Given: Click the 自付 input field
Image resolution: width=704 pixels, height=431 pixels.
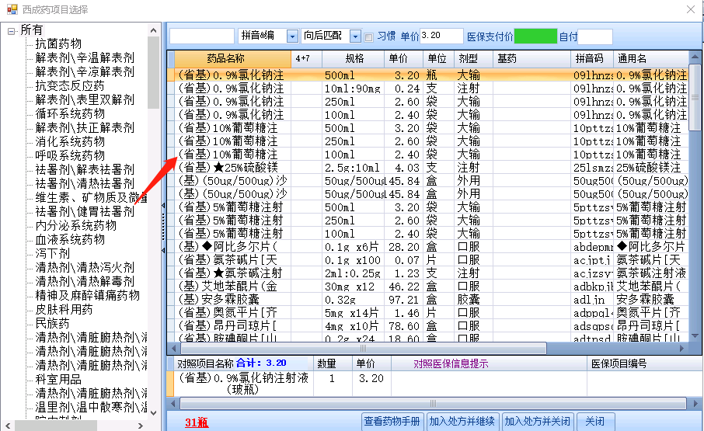Looking at the screenshot, I should tap(595, 36).
